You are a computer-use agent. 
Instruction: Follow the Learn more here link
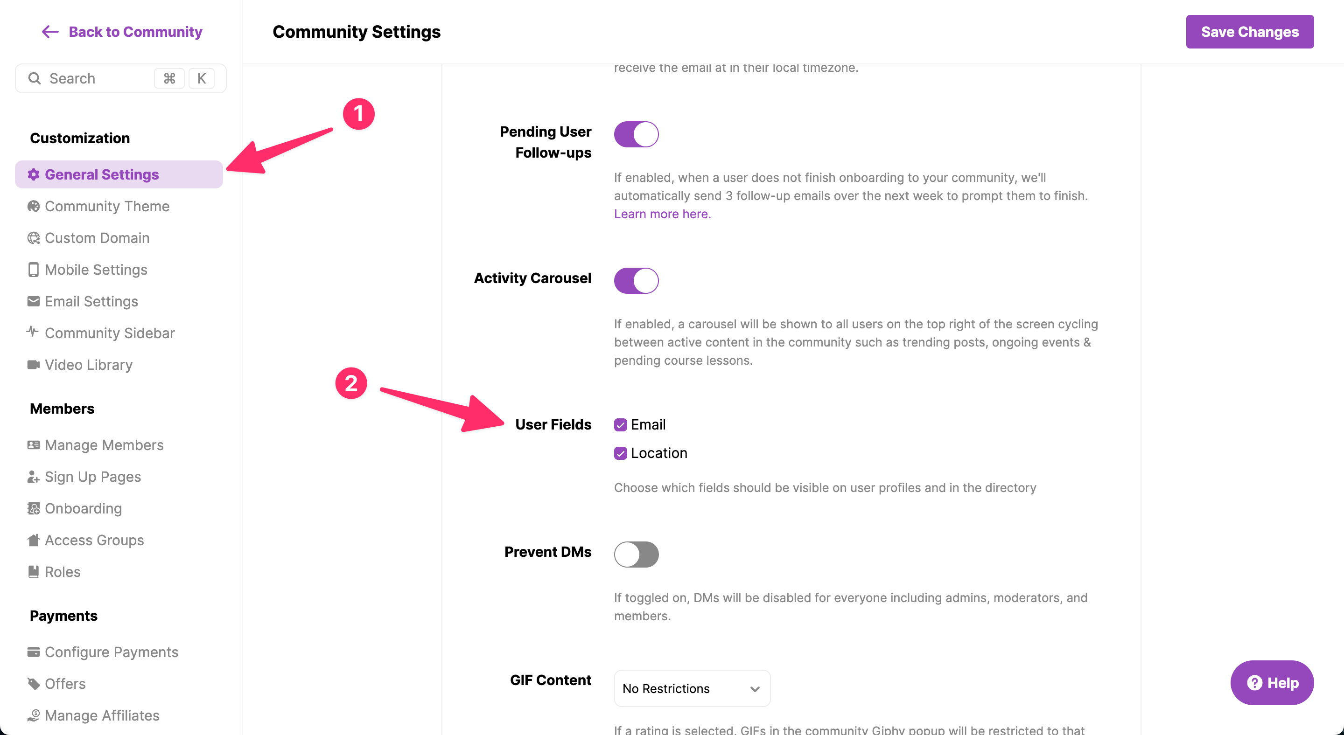pos(662,214)
